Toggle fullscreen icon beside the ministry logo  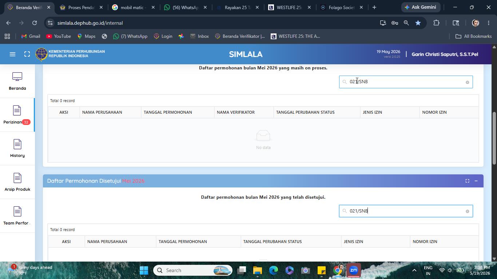coord(27,54)
